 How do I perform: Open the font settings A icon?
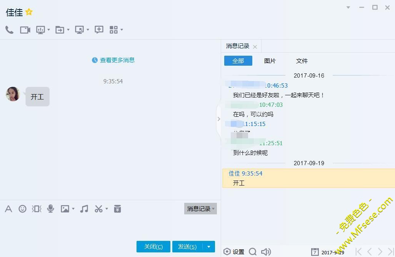[x=8, y=209]
